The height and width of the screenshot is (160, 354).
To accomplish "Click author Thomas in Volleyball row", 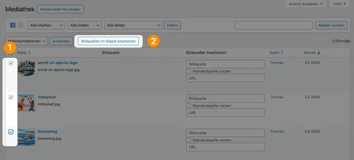I will pos(277,97).
